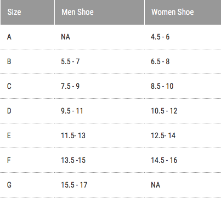The width and height of the screenshot is (221, 198).
Task: Select size C row label
Action: (9, 86)
